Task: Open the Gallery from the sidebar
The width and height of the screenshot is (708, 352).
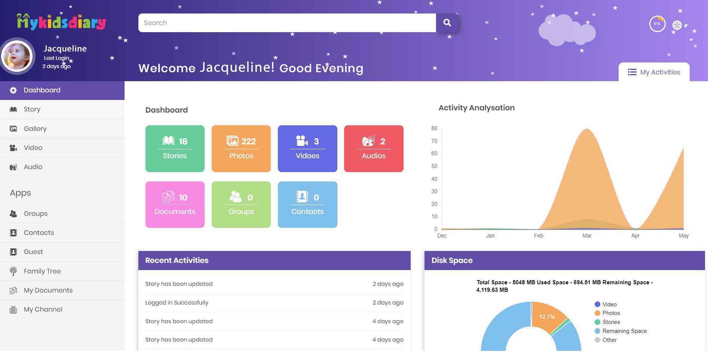Action: (35, 128)
